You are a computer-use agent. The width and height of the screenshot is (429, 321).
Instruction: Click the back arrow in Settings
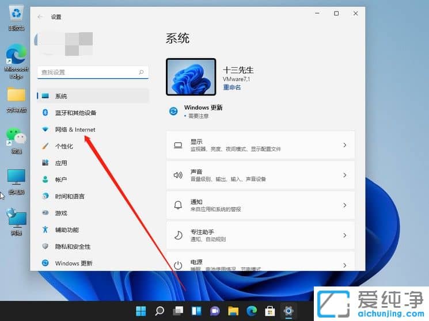40,17
